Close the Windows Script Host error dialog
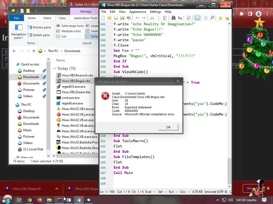Image resolution: width=273 pixels, height=204 pixels. pyautogui.click(x=178, y=81)
